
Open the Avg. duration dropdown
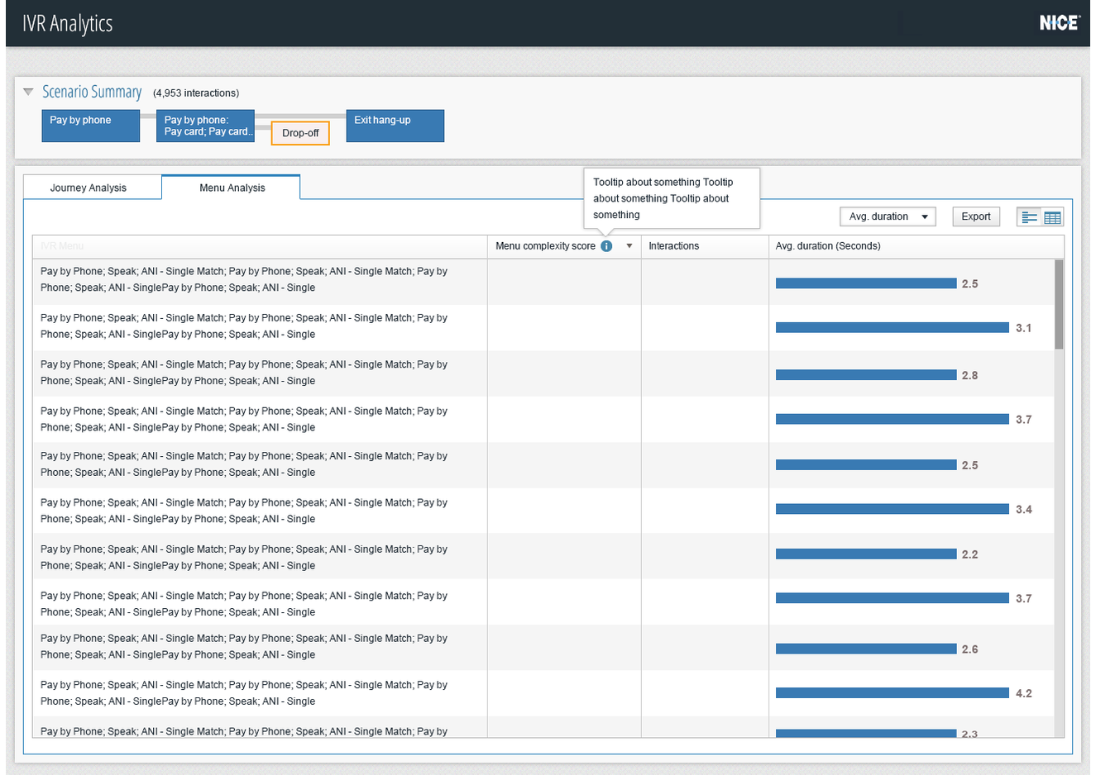888,216
